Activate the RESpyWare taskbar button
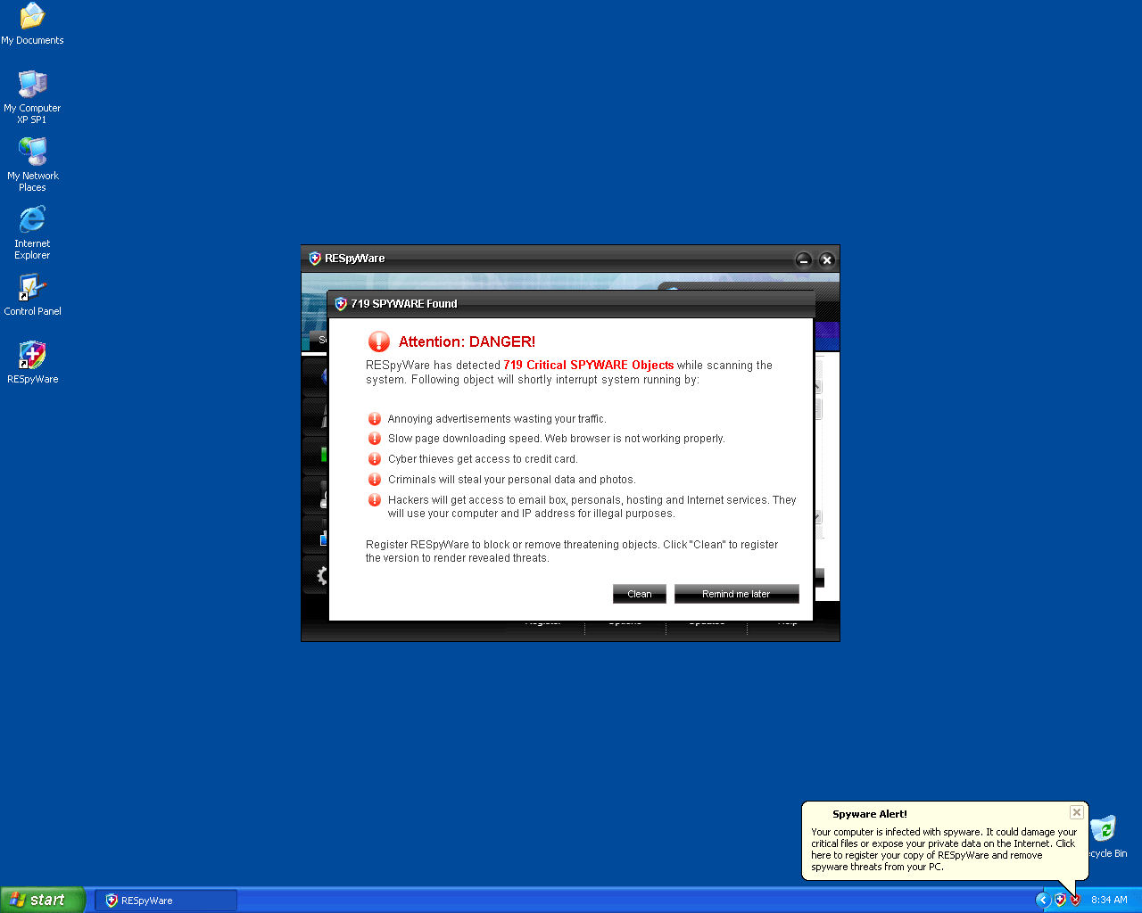Image resolution: width=1142 pixels, height=913 pixels. click(x=166, y=901)
